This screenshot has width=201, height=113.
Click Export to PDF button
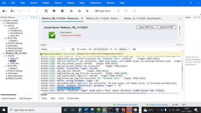point(167,27)
